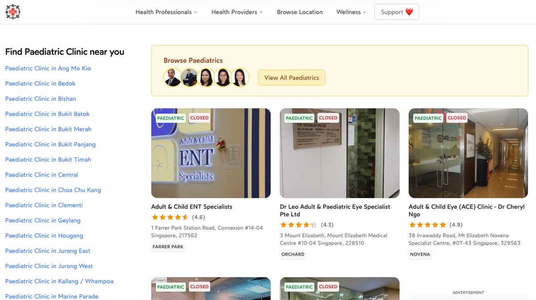
Task: Open Paediatric Clinic in Ang Mo Kio
Action: 48,68
